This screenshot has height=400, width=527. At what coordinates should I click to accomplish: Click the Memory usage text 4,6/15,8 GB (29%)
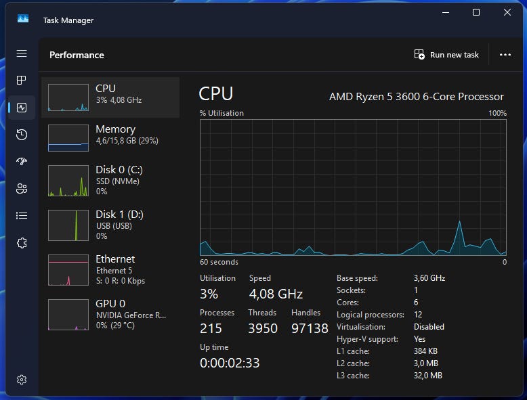[x=127, y=141]
